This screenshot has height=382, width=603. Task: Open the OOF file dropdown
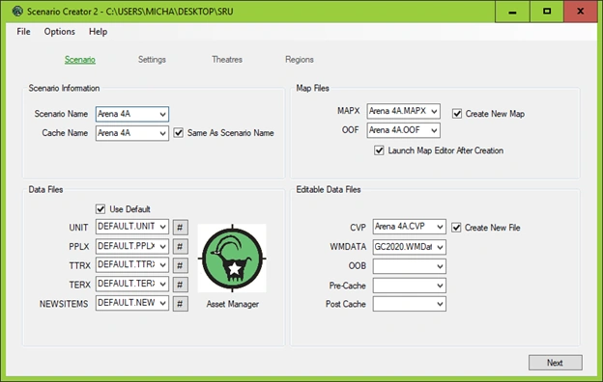coord(434,130)
